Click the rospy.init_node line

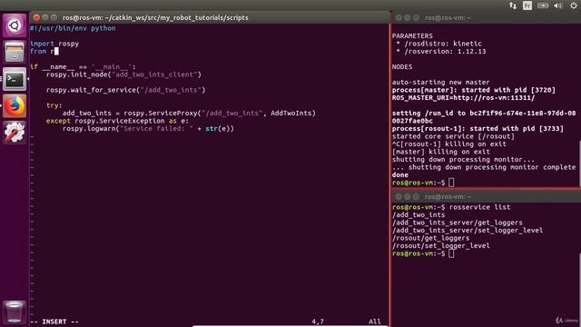(x=123, y=74)
